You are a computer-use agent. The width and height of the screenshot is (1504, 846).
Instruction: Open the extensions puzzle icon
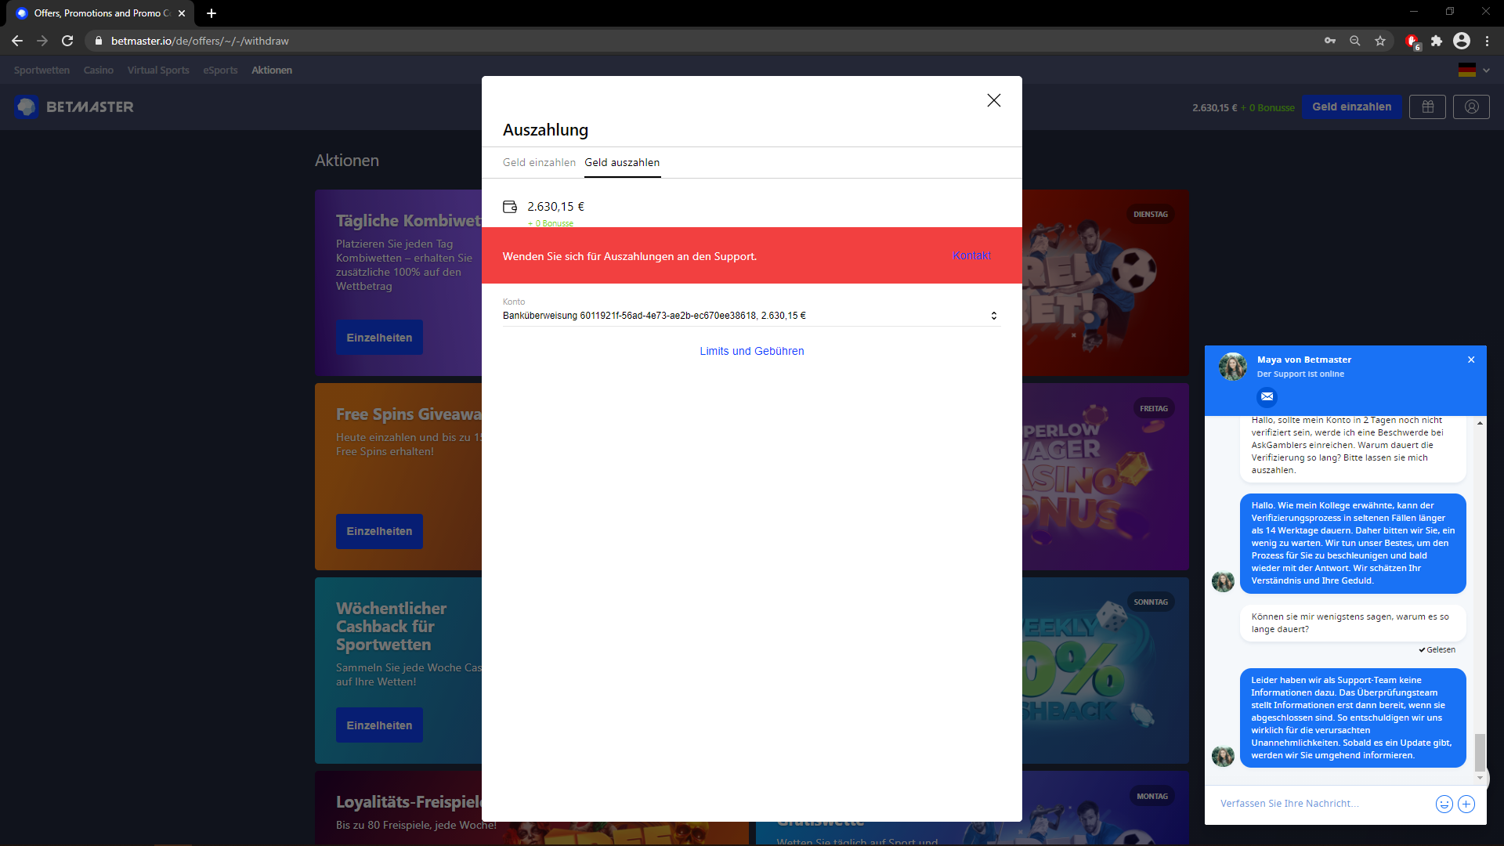pos(1437,41)
